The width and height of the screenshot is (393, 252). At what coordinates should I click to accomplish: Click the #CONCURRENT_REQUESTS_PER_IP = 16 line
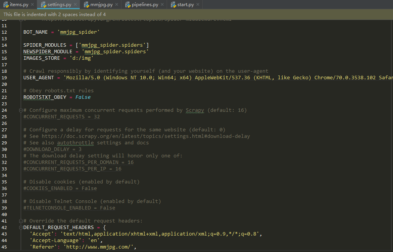coord(72,169)
